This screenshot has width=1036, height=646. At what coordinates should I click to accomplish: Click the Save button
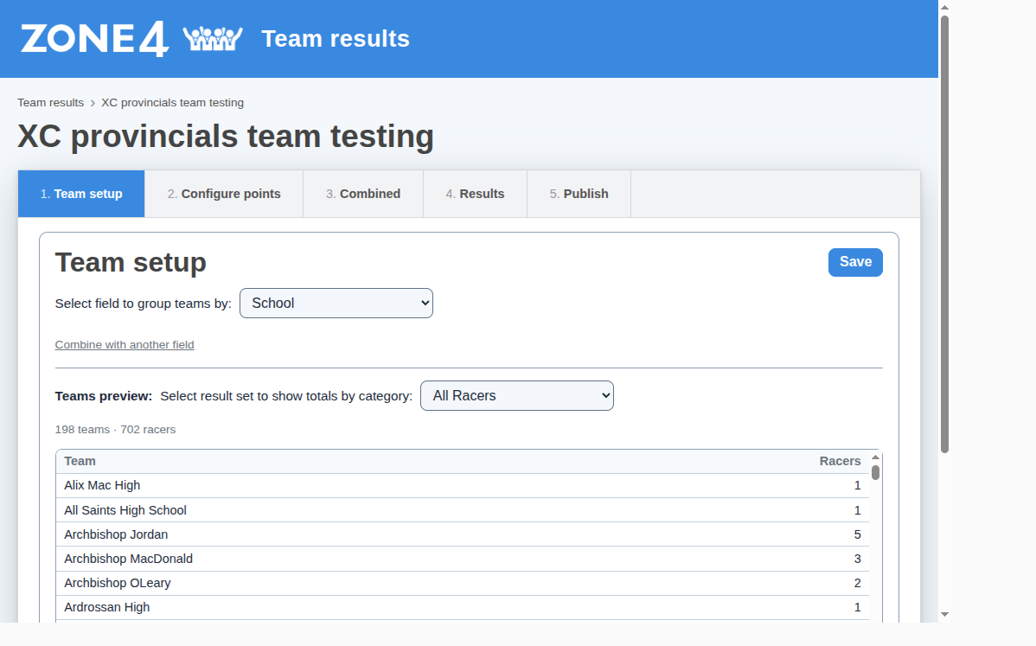855,262
